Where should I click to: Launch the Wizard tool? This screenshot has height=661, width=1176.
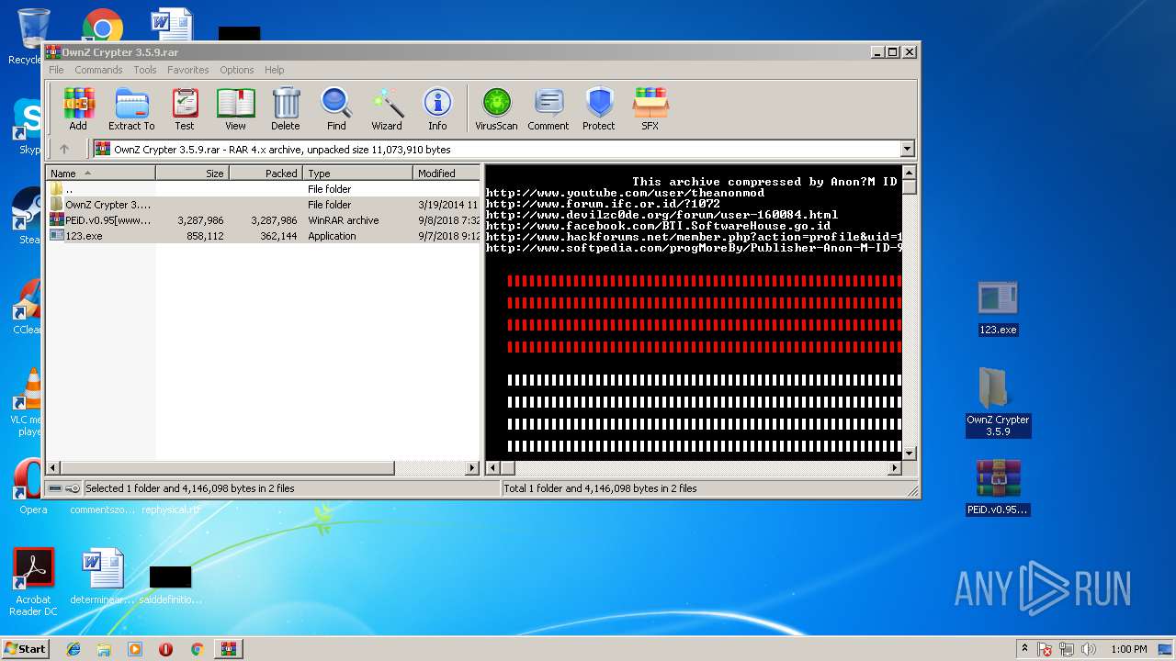pos(387,109)
